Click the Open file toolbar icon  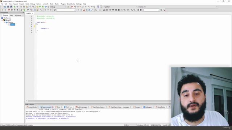coord(5,7)
